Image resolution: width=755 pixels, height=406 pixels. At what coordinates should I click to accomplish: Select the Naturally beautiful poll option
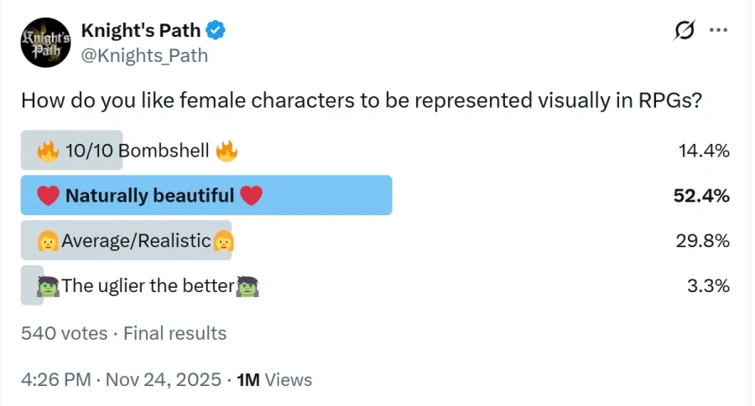coord(150,196)
